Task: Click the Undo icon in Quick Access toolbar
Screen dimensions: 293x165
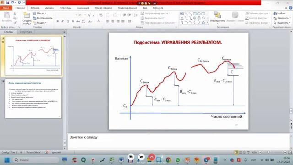Action: 12,2
